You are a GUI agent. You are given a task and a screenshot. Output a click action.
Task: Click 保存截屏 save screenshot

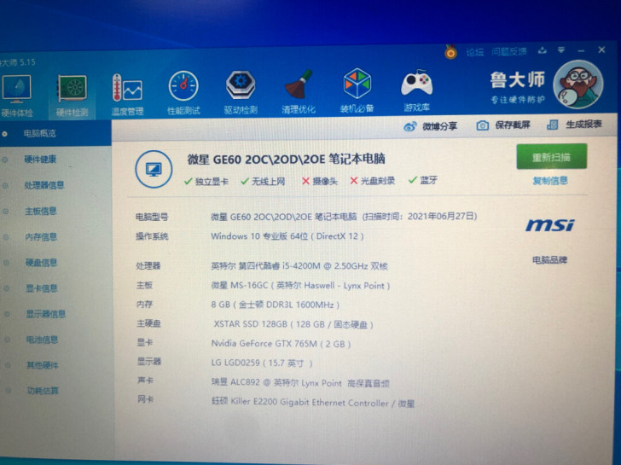pos(512,125)
